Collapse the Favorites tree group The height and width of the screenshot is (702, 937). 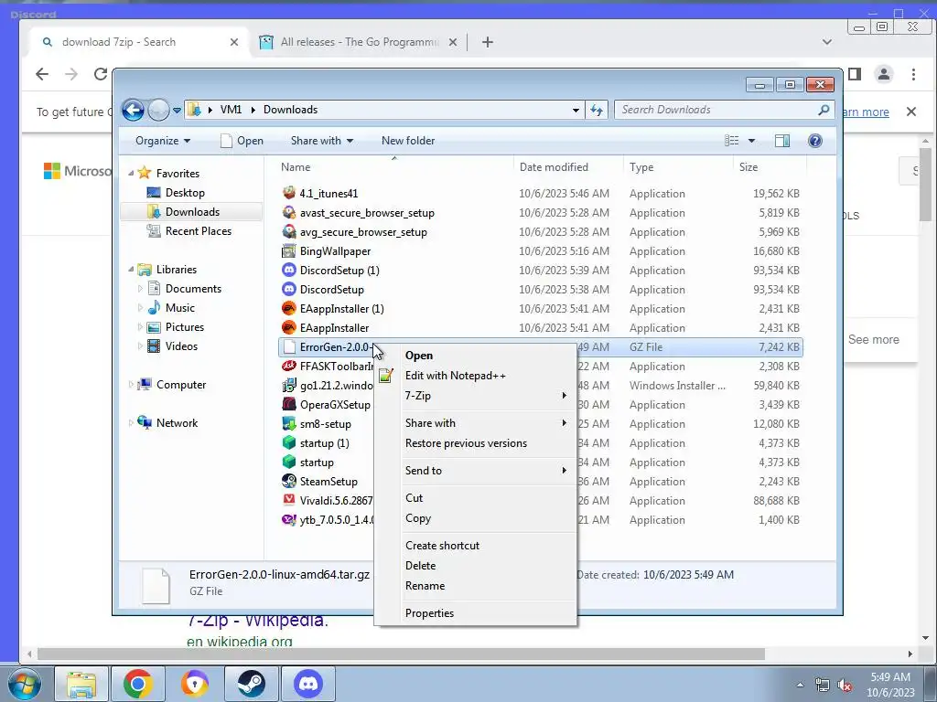(132, 173)
